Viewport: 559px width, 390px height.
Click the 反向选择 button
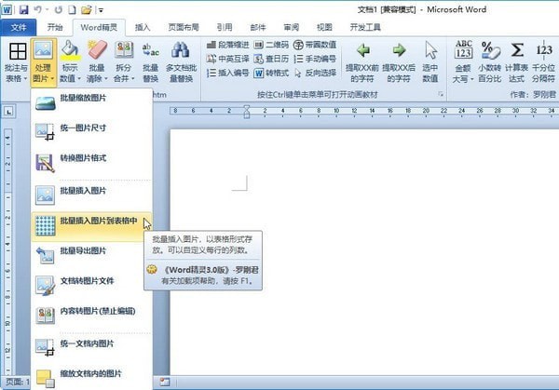click(316, 73)
